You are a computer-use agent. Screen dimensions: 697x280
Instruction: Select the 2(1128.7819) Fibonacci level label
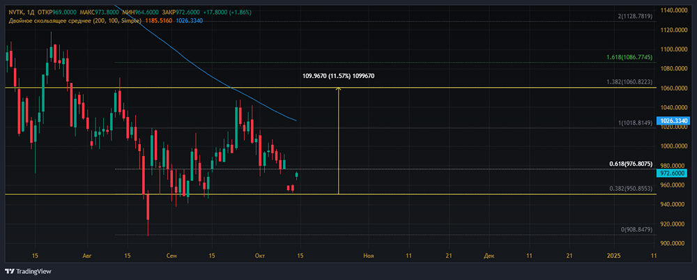[x=635, y=17]
